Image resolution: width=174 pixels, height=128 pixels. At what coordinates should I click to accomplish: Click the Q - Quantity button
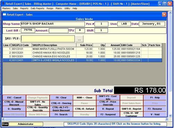tap(14, 109)
